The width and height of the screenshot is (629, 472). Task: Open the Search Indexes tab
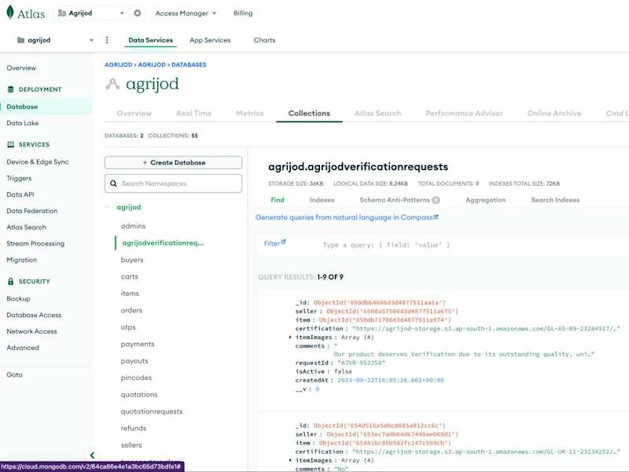555,200
